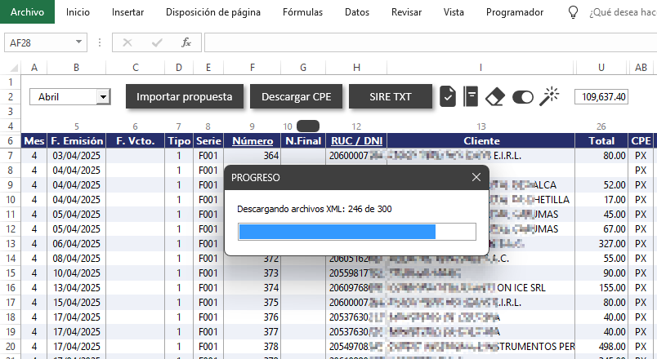657x359 pixels.
Task: Click the formula bar confirm checkmark icon
Action: [157, 42]
